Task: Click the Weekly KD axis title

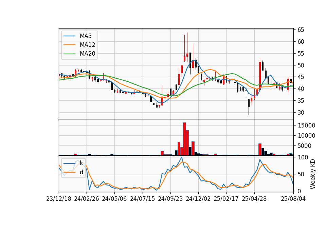Action: (313, 174)
